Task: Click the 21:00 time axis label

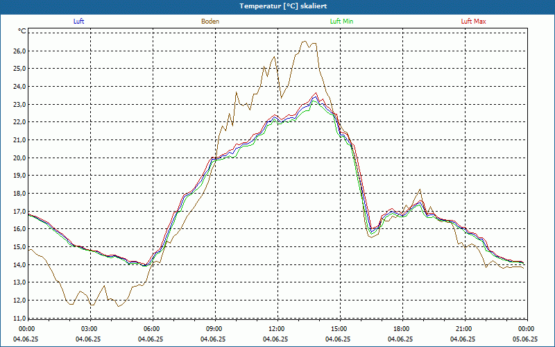Action: [463, 329]
